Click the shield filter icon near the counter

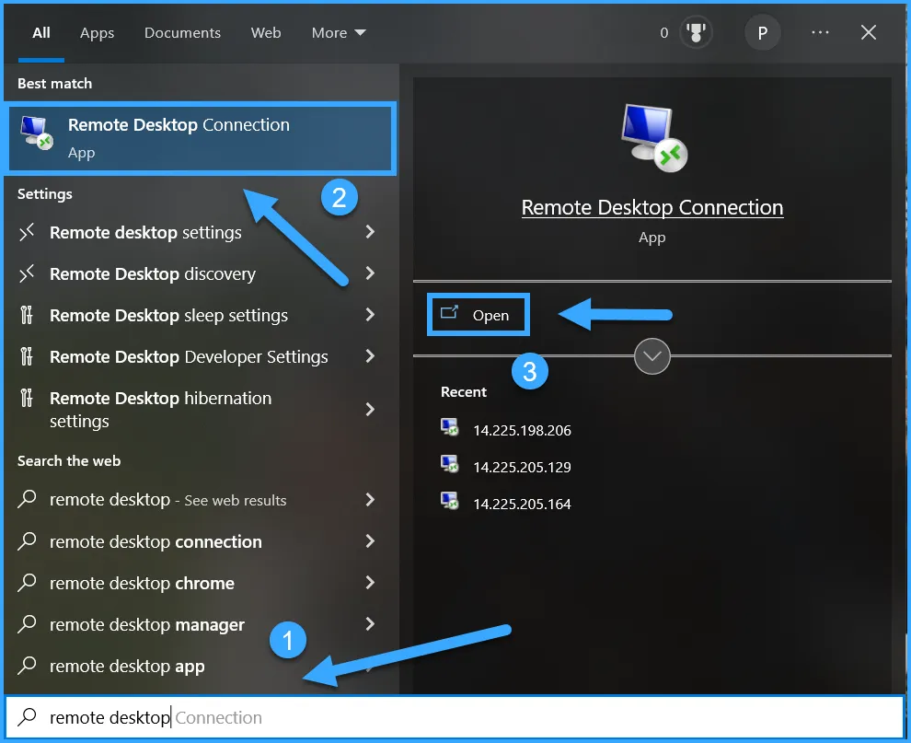pyautogui.click(x=696, y=32)
